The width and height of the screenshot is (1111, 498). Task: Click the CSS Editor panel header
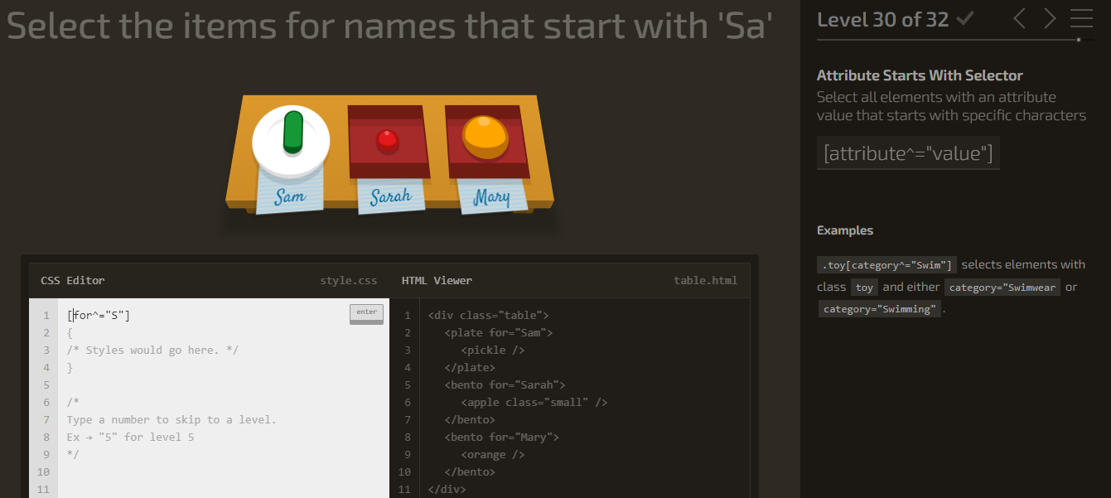click(73, 281)
